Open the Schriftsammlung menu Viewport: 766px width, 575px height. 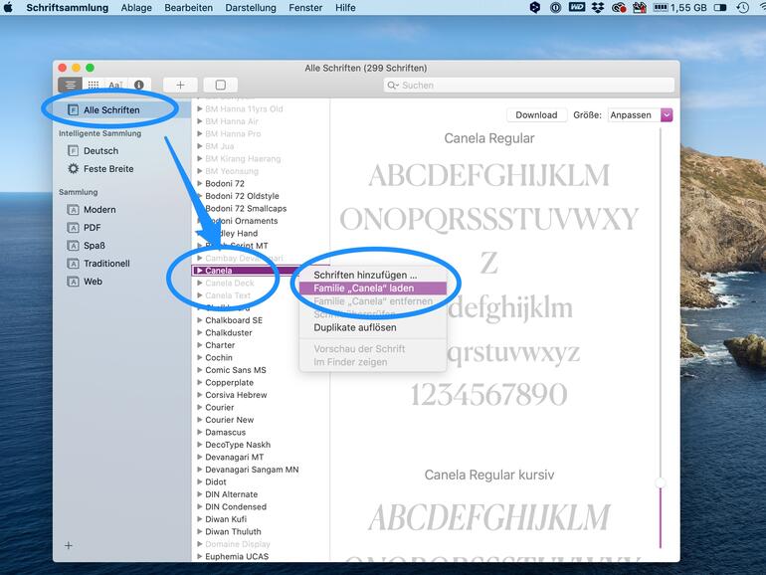pos(68,7)
